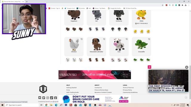Visit Instagram via footer icon

[48, 98]
